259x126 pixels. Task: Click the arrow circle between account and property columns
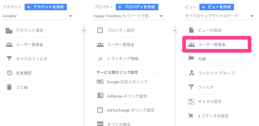84,31
